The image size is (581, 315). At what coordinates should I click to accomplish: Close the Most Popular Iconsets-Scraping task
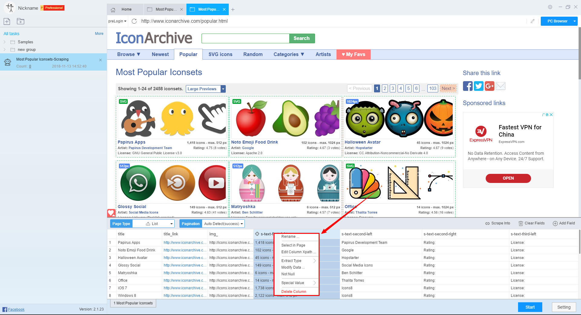coord(100,60)
